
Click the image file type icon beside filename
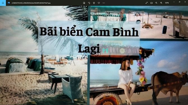(x=9, y=3)
